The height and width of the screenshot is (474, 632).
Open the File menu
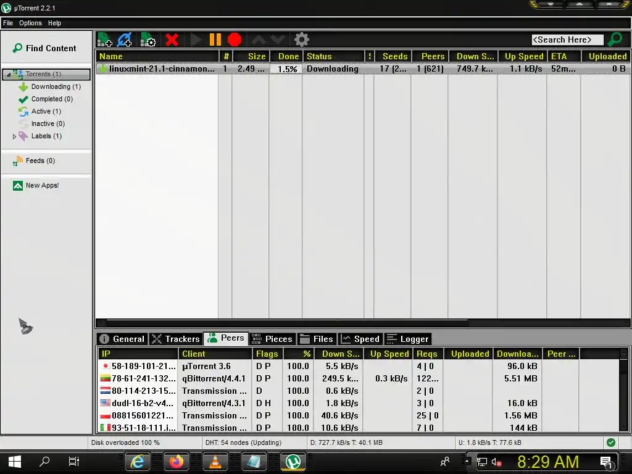tap(8, 23)
